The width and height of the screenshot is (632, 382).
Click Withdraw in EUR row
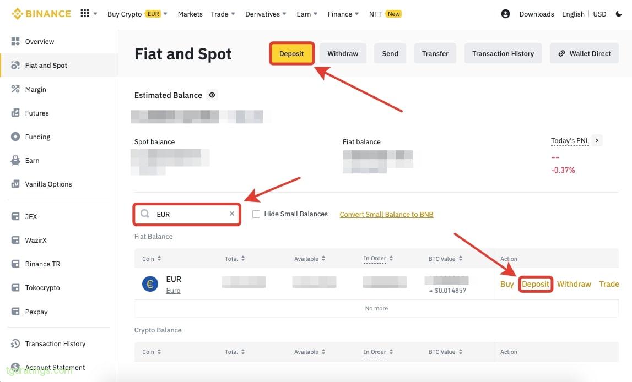click(x=574, y=284)
